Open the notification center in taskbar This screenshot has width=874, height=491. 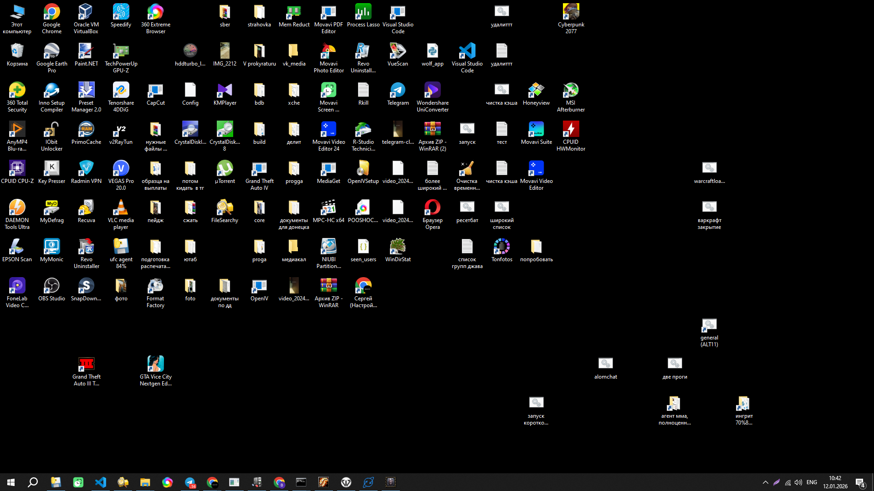[x=860, y=482]
